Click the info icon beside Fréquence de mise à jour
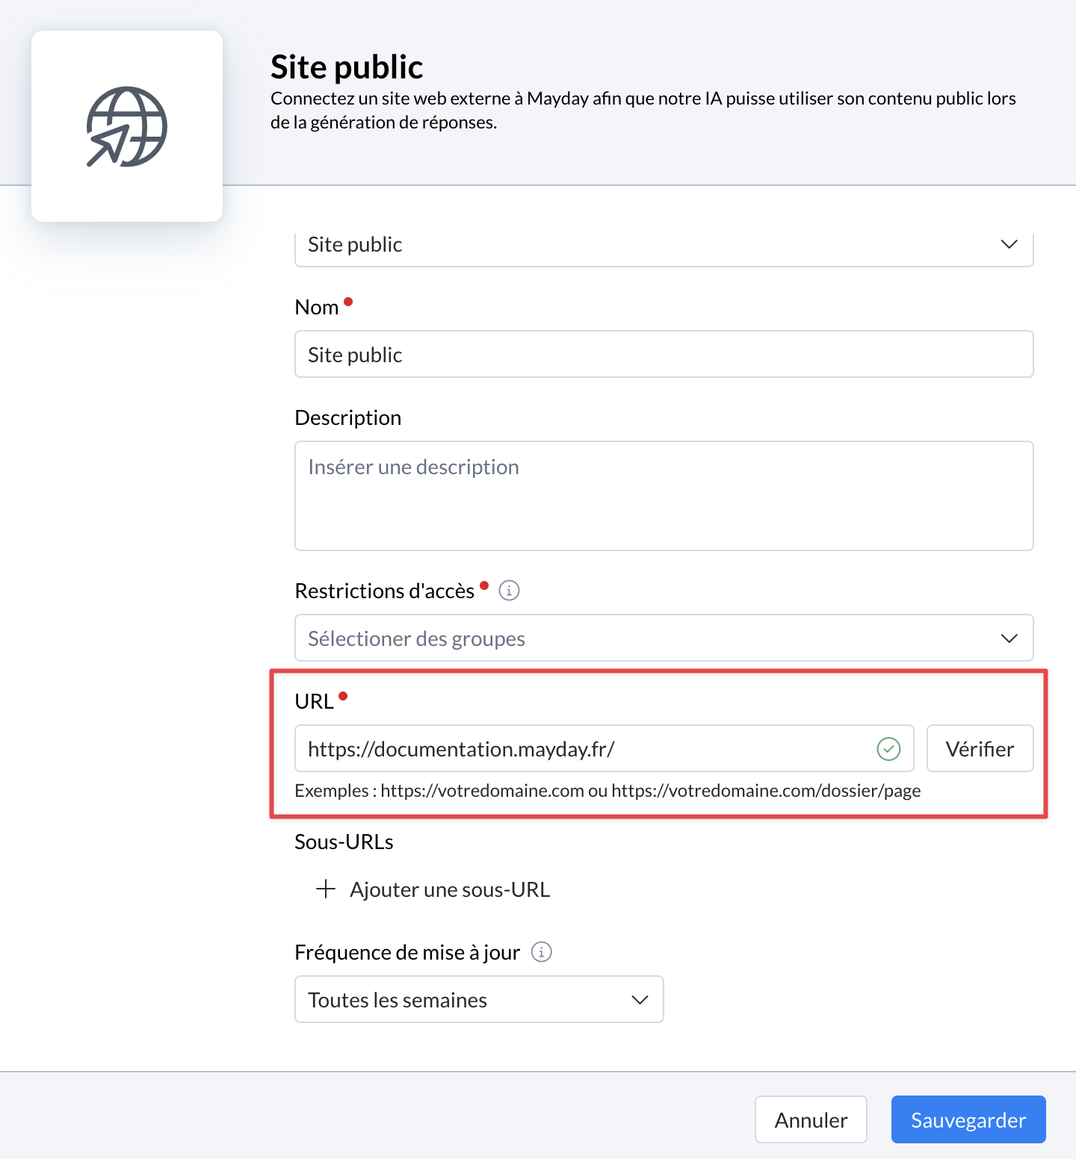Image resolution: width=1076 pixels, height=1159 pixels. [541, 952]
